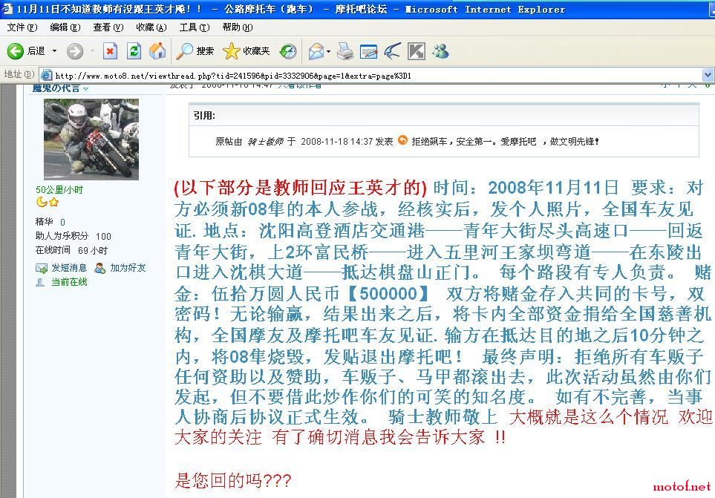Go to the Home page icon
Image resolution: width=715 pixels, height=498 pixels.
click(x=157, y=51)
